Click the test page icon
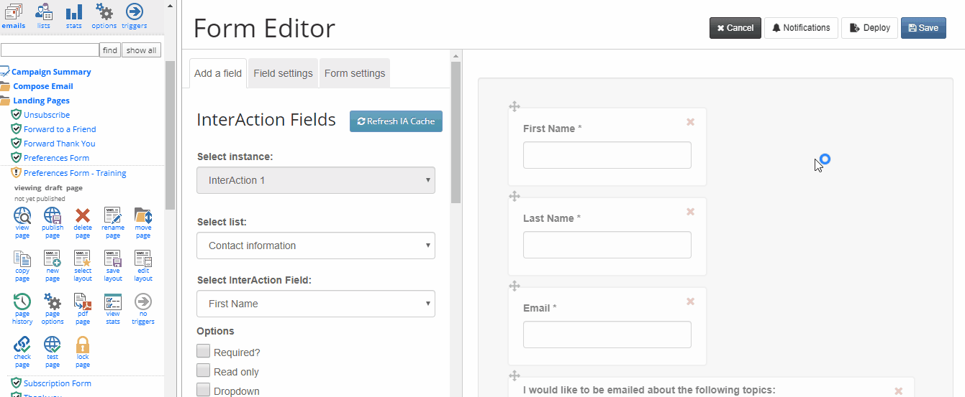 point(53,343)
